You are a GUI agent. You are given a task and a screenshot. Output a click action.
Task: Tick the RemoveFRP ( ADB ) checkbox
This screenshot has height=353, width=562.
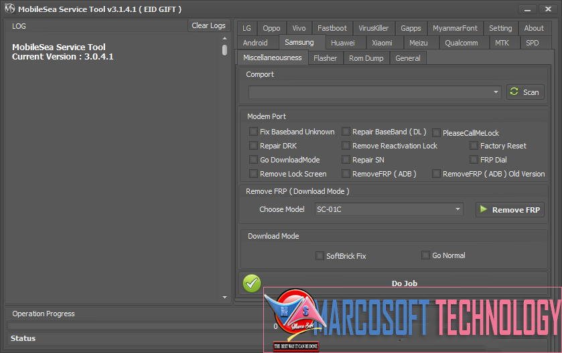click(346, 173)
